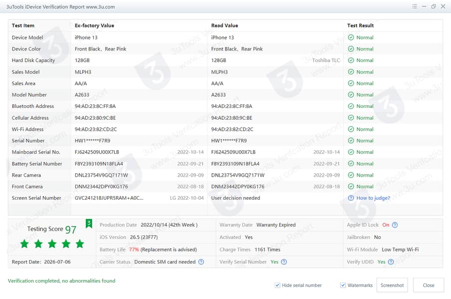Toggle the Watermarks checkbox
Screen dimensions: 451x299
tap(343, 285)
